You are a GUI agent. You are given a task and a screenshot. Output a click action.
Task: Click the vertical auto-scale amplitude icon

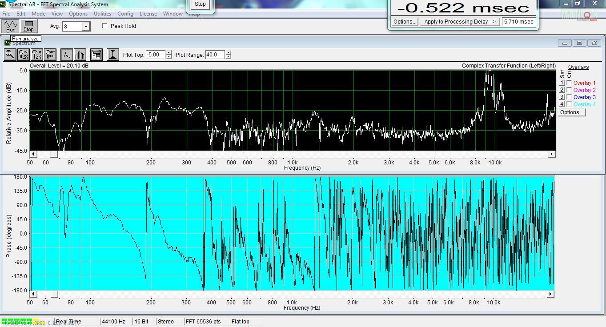(x=113, y=55)
